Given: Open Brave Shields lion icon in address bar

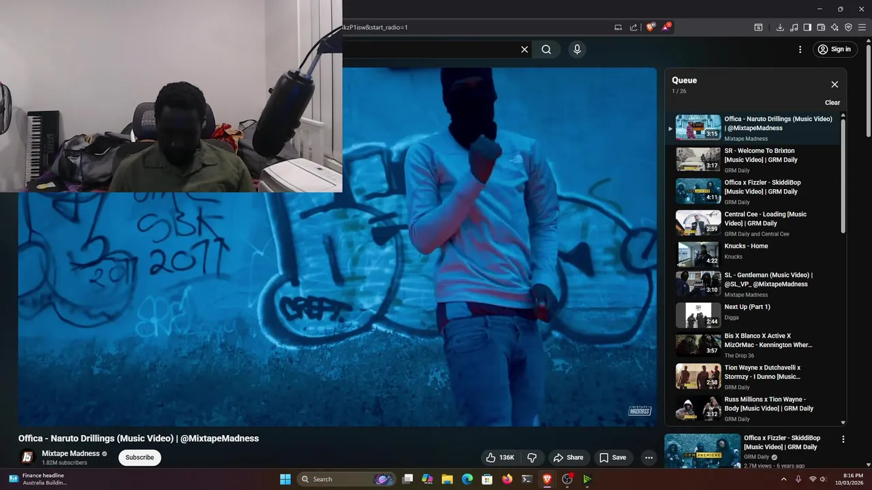Looking at the screenshot, I should tap(650, 27).
